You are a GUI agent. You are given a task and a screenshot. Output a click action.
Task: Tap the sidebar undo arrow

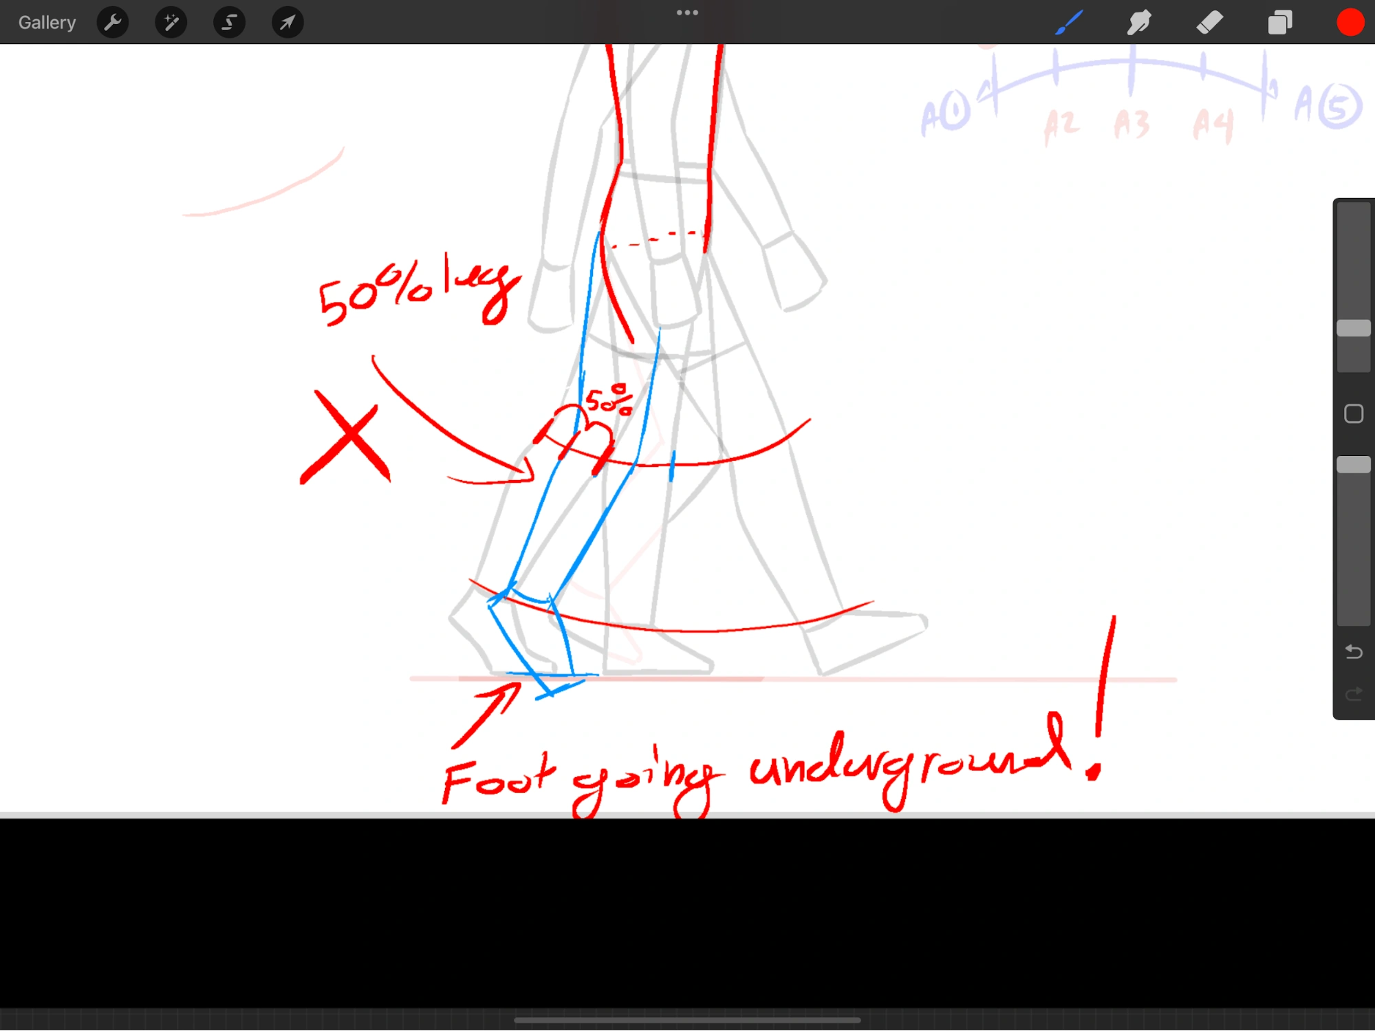tap(1353, 651)
